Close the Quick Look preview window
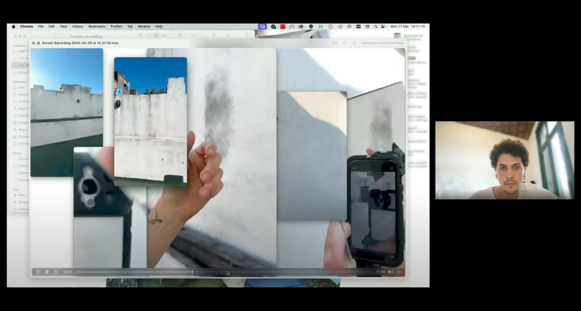 tap(33, 44)
